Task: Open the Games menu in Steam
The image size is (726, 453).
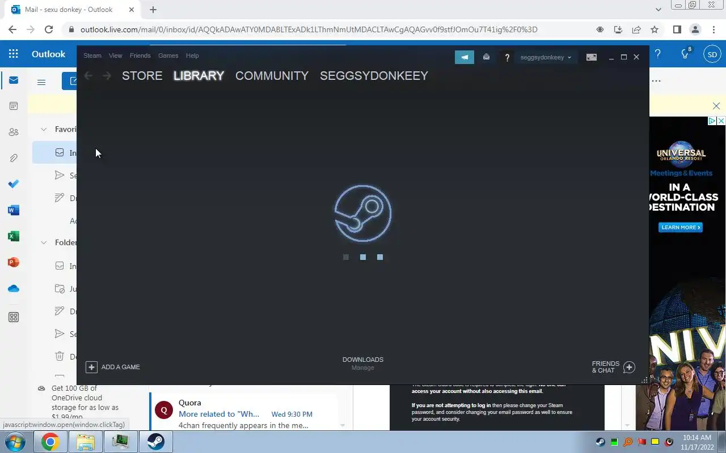Action: [x=168, y=55]
